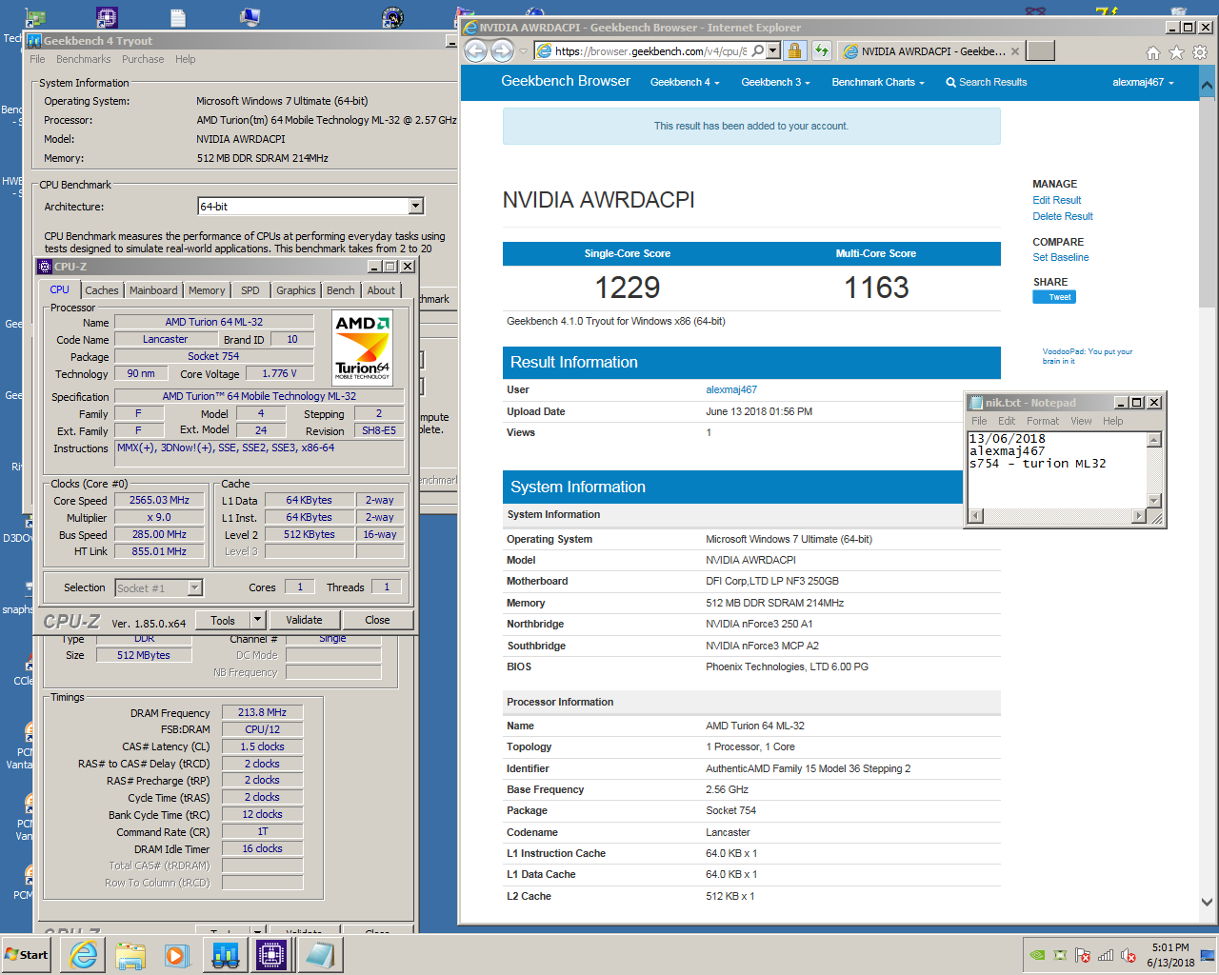Click the Validate button in CPU-Z

point(304,620)
